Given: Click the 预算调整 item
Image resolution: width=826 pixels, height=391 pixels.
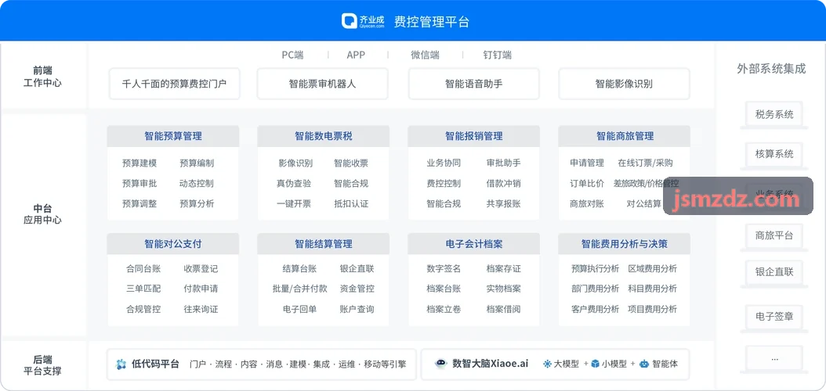Looking at the screenshot, I should point(139,203).
